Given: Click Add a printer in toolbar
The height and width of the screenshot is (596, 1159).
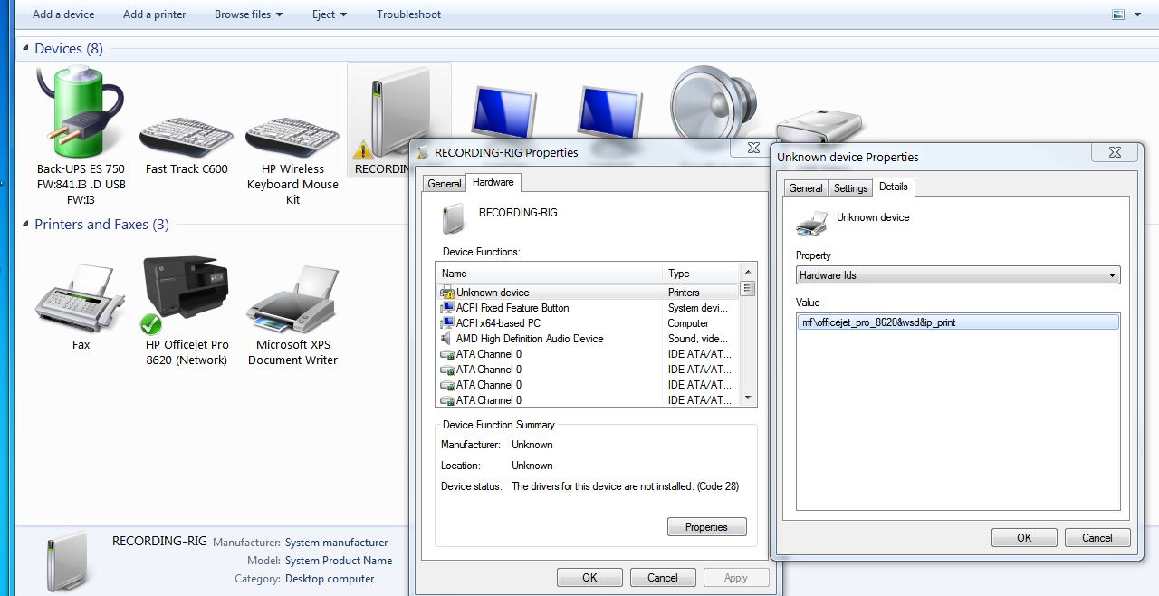Looking at the screenshot, I should coord(155,14).
